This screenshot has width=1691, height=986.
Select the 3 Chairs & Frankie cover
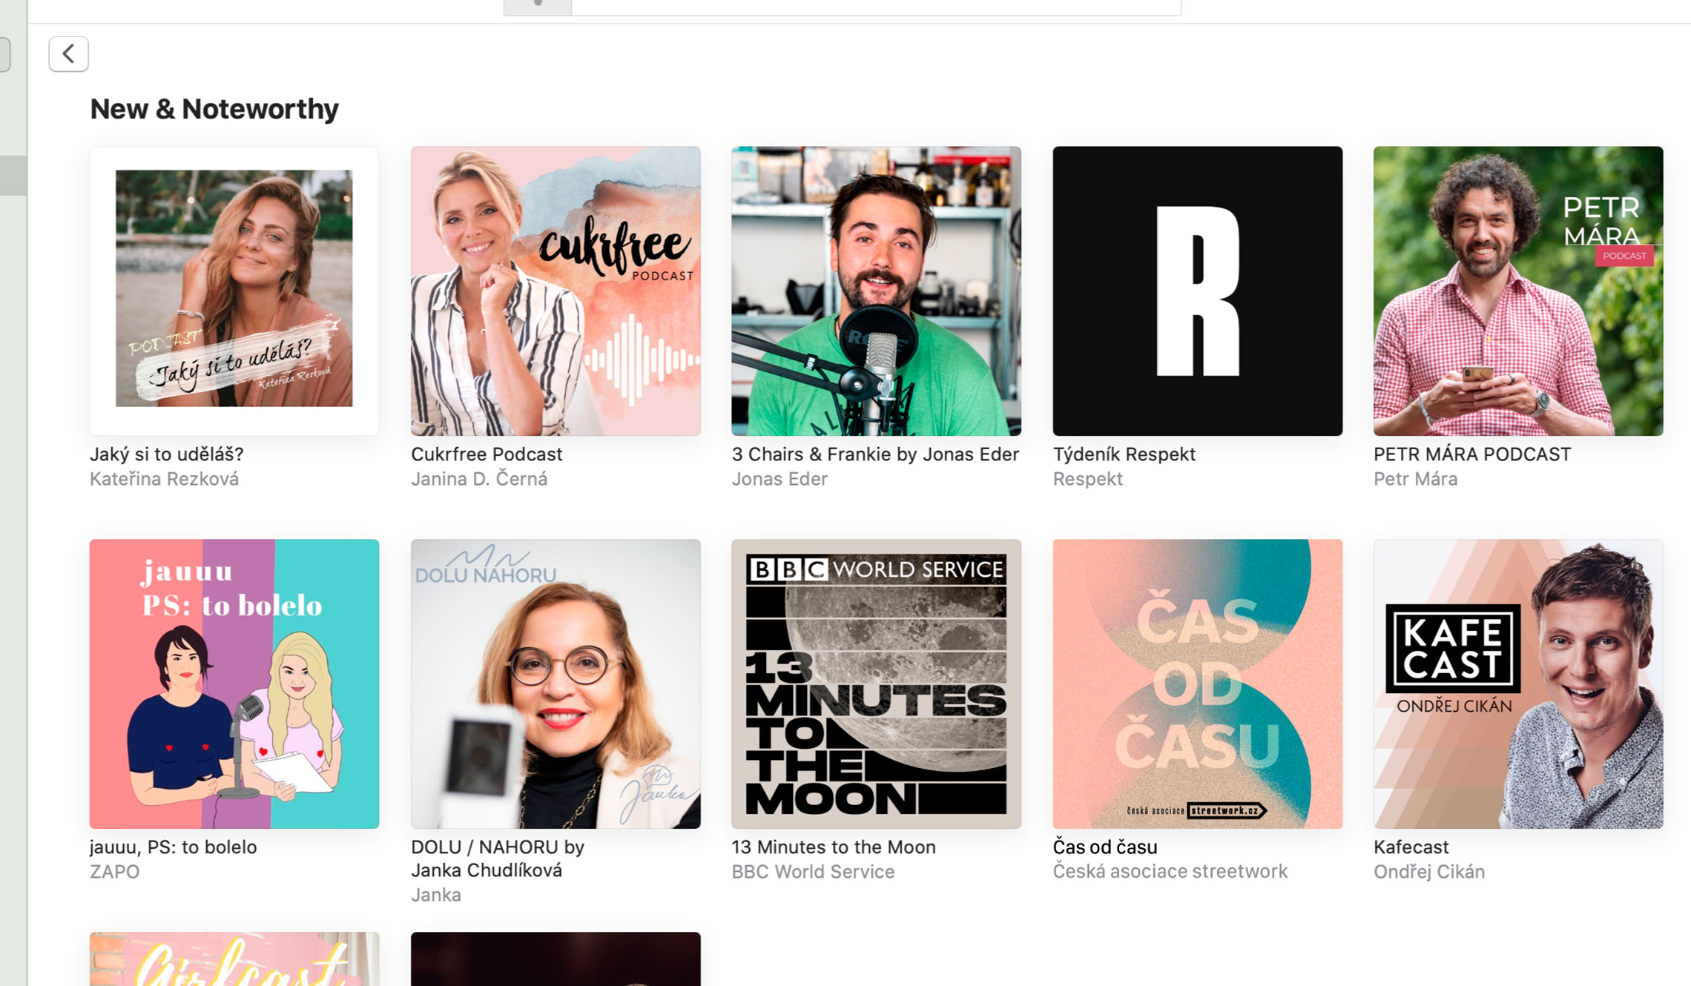coord(876,291)
